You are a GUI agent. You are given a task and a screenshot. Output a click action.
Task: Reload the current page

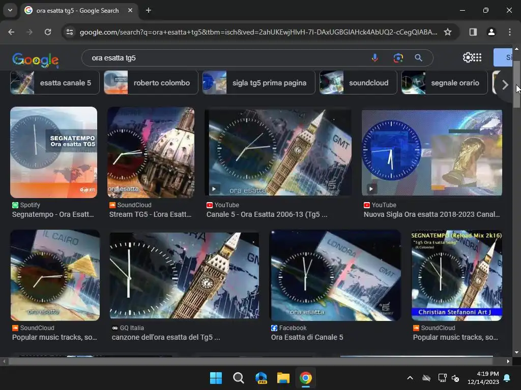[x=48, y=32]
